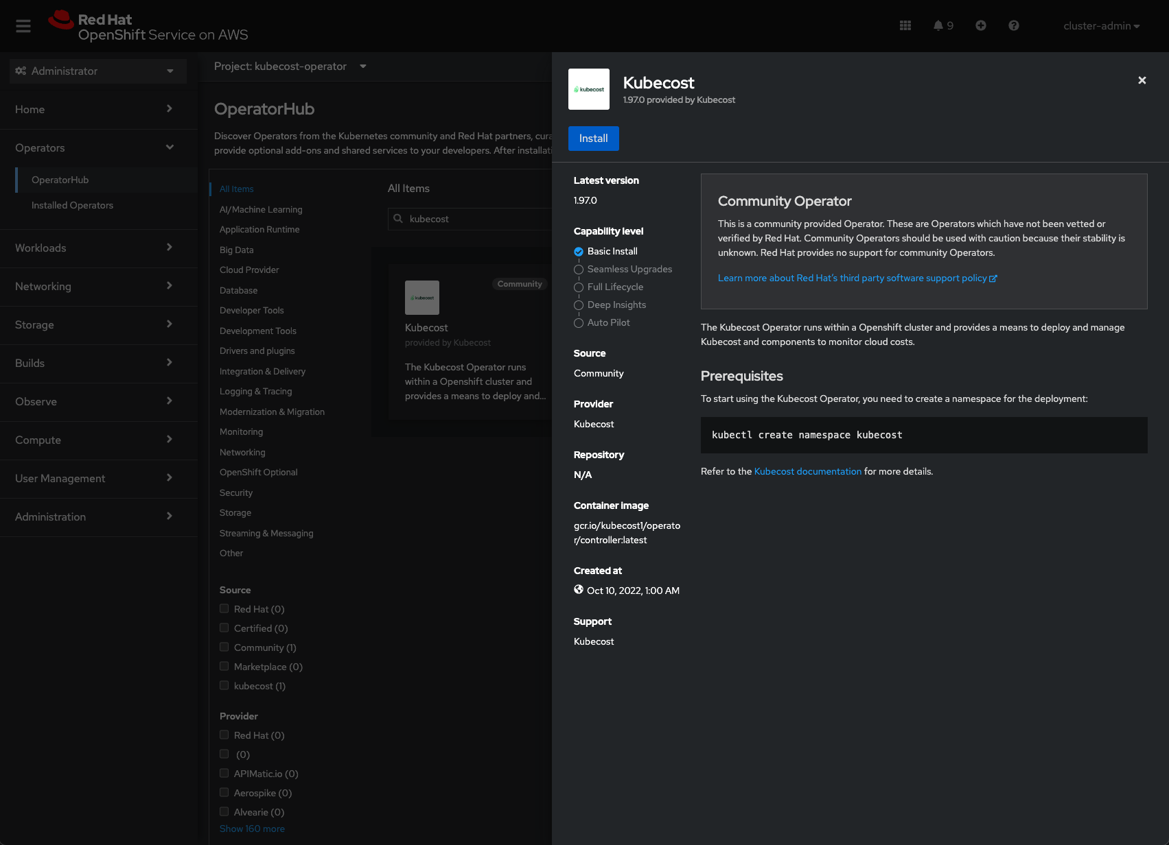Open Red Hat third party support policy link
Screen dimensions: 1169x845
click(x=857, y=278)
